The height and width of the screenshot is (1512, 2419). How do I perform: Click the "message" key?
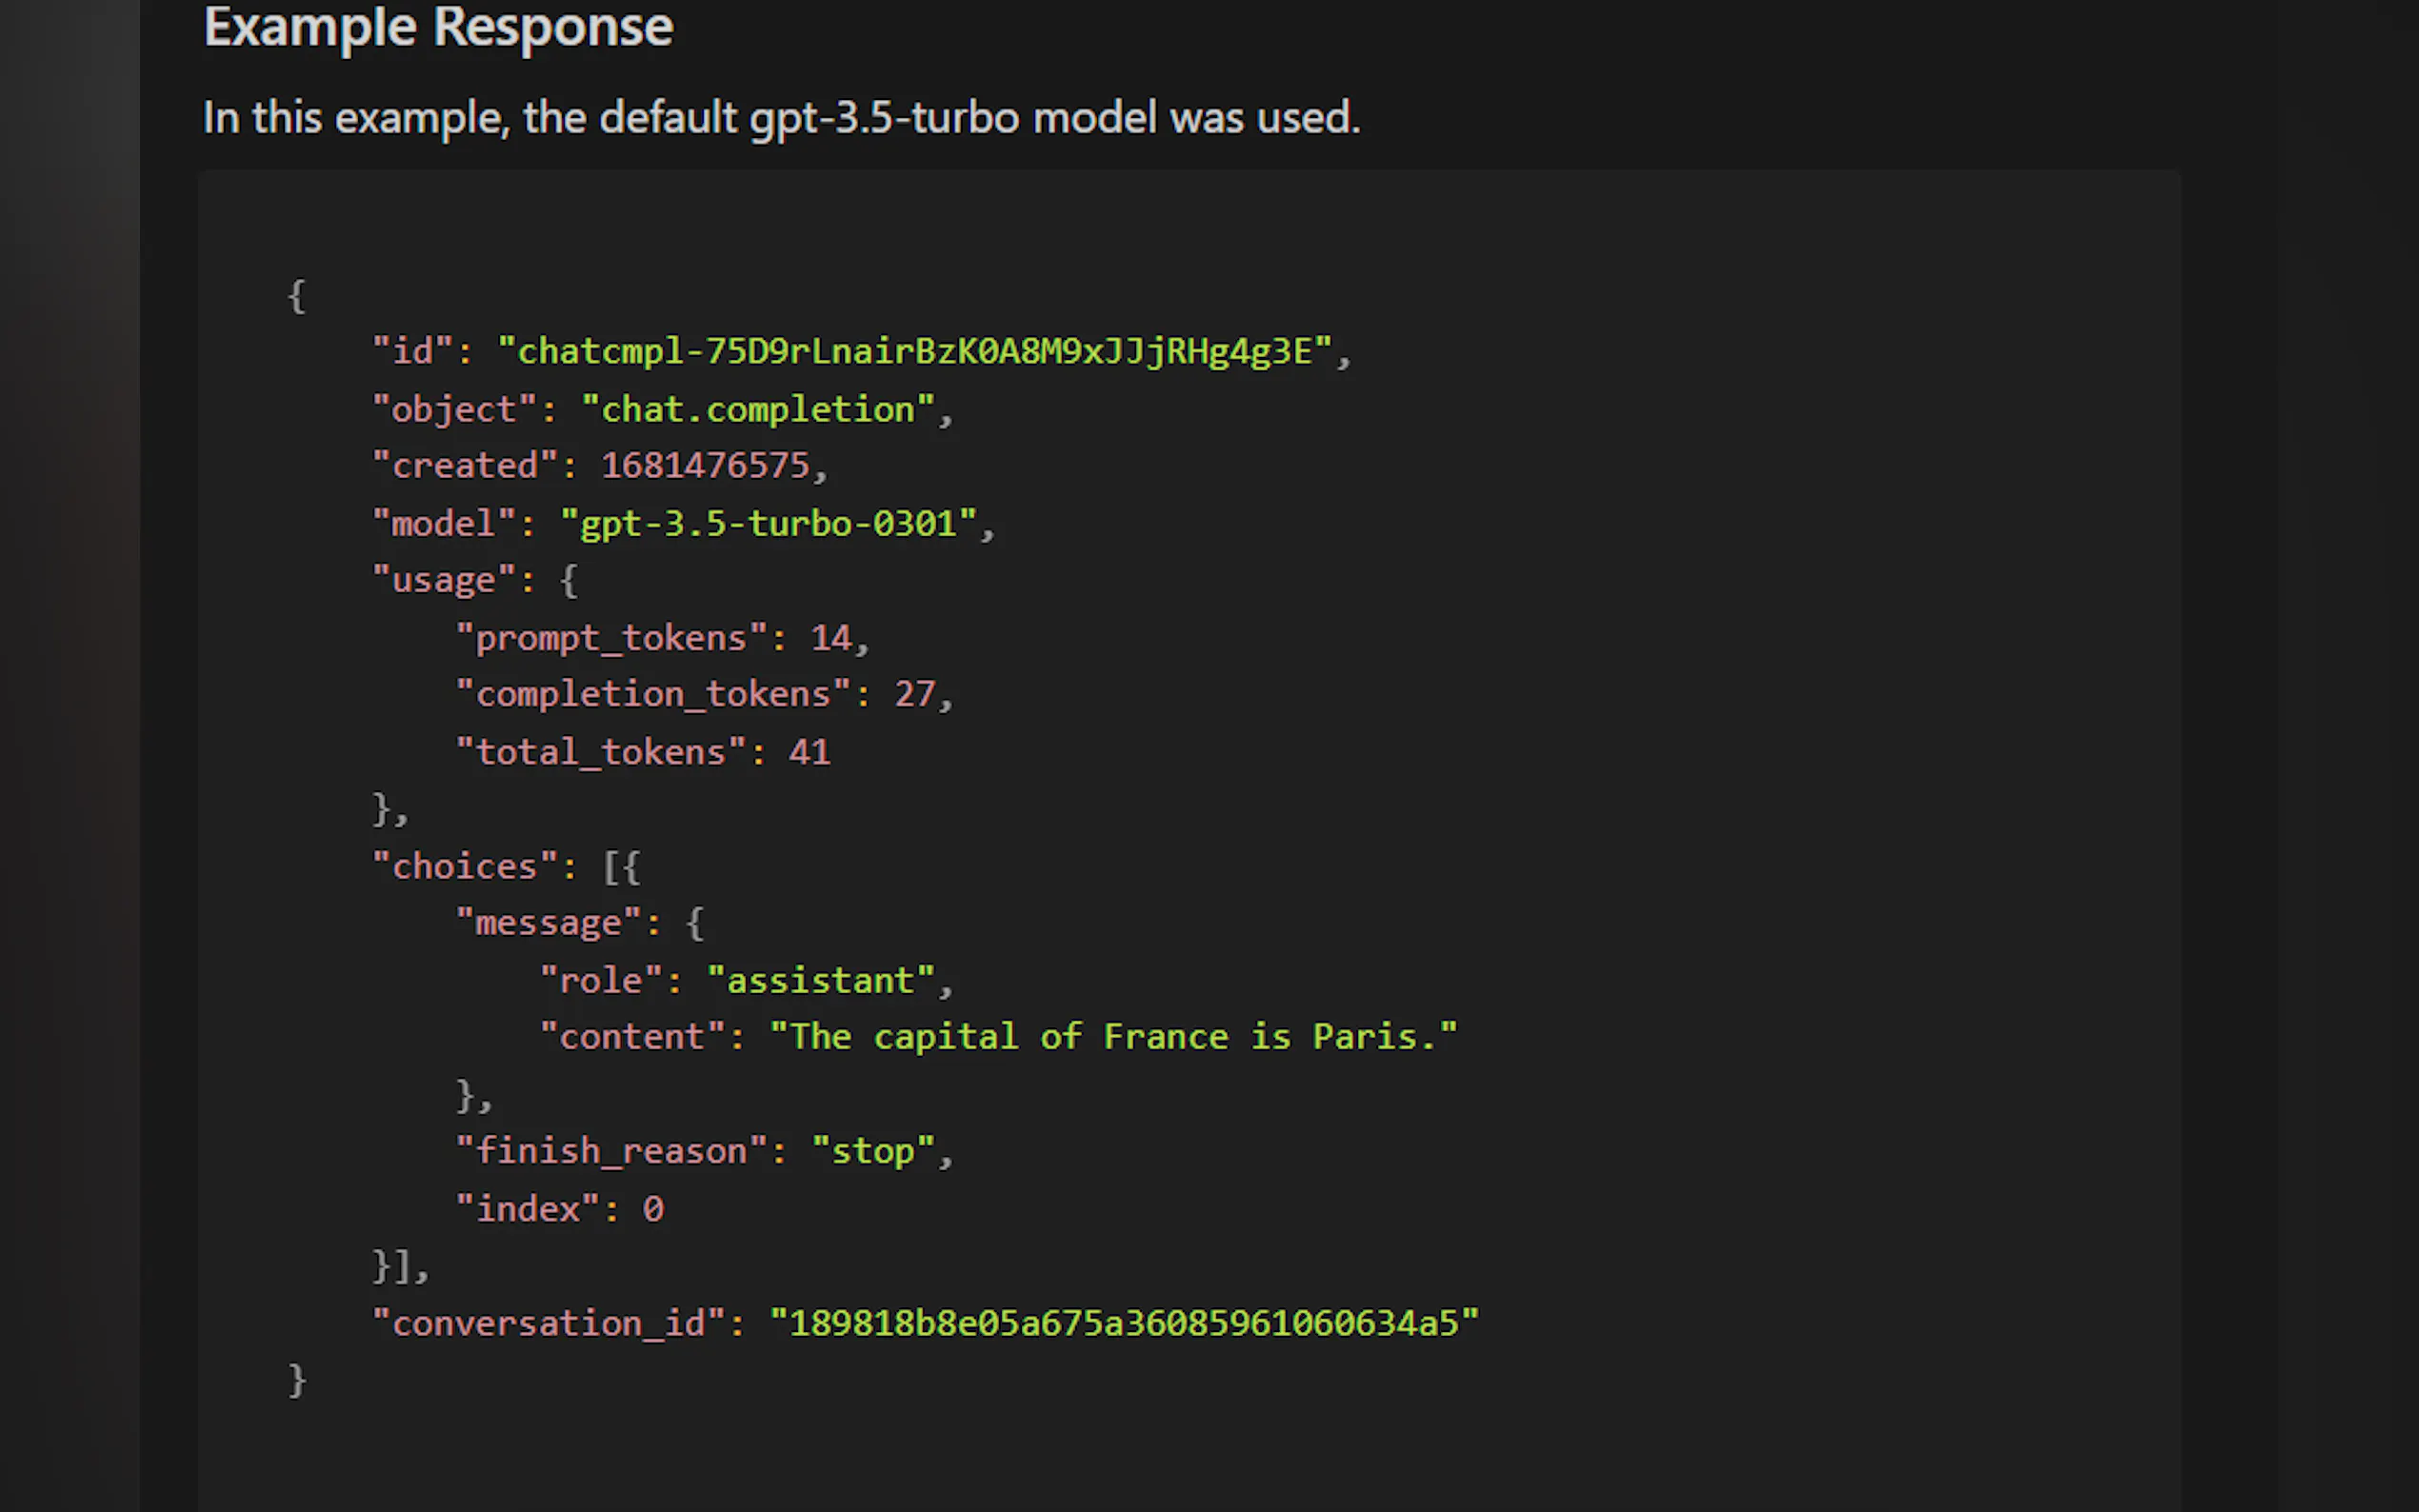pyautogui.click(x=547, y=922)
